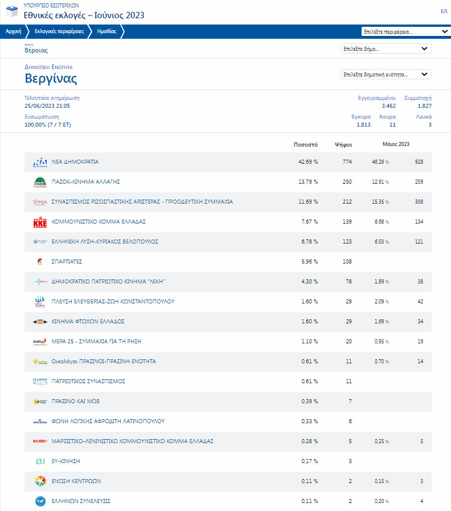Viewport: 451px width, 511px height.
Task: Click the ΕΥ-ΚΙΝΗΣΗ green logo
Action: point(40,461)
